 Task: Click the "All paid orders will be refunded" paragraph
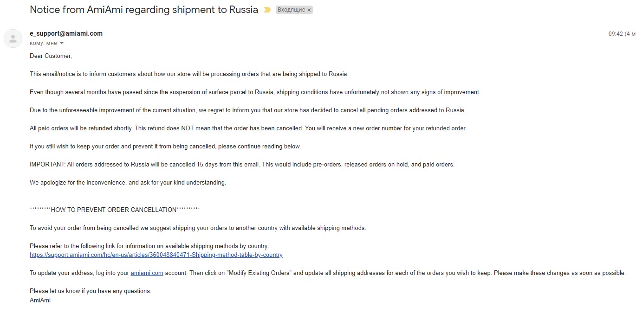pos(248,128)
